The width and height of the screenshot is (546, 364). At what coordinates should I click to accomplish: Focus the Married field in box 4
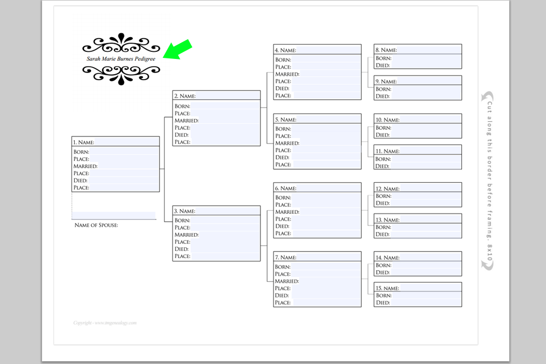pos(330,74)
